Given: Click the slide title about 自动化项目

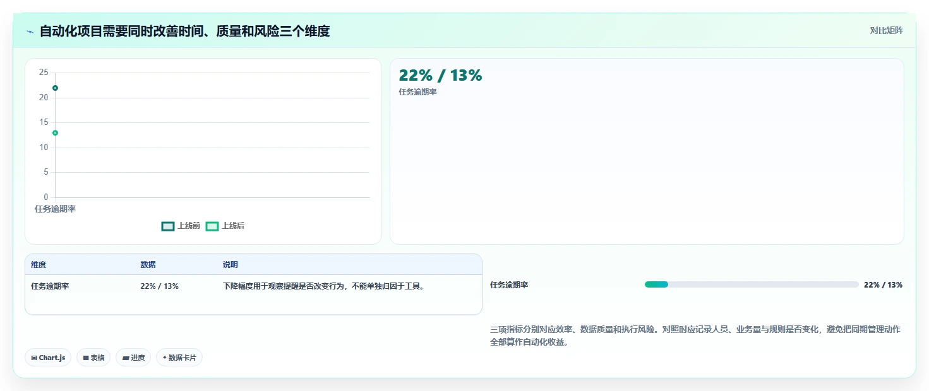Looking at the screenshot, I should coord(184,31).
